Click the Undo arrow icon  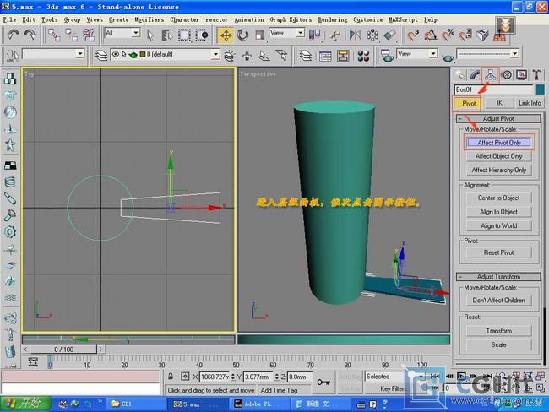(x=13, y=35)
